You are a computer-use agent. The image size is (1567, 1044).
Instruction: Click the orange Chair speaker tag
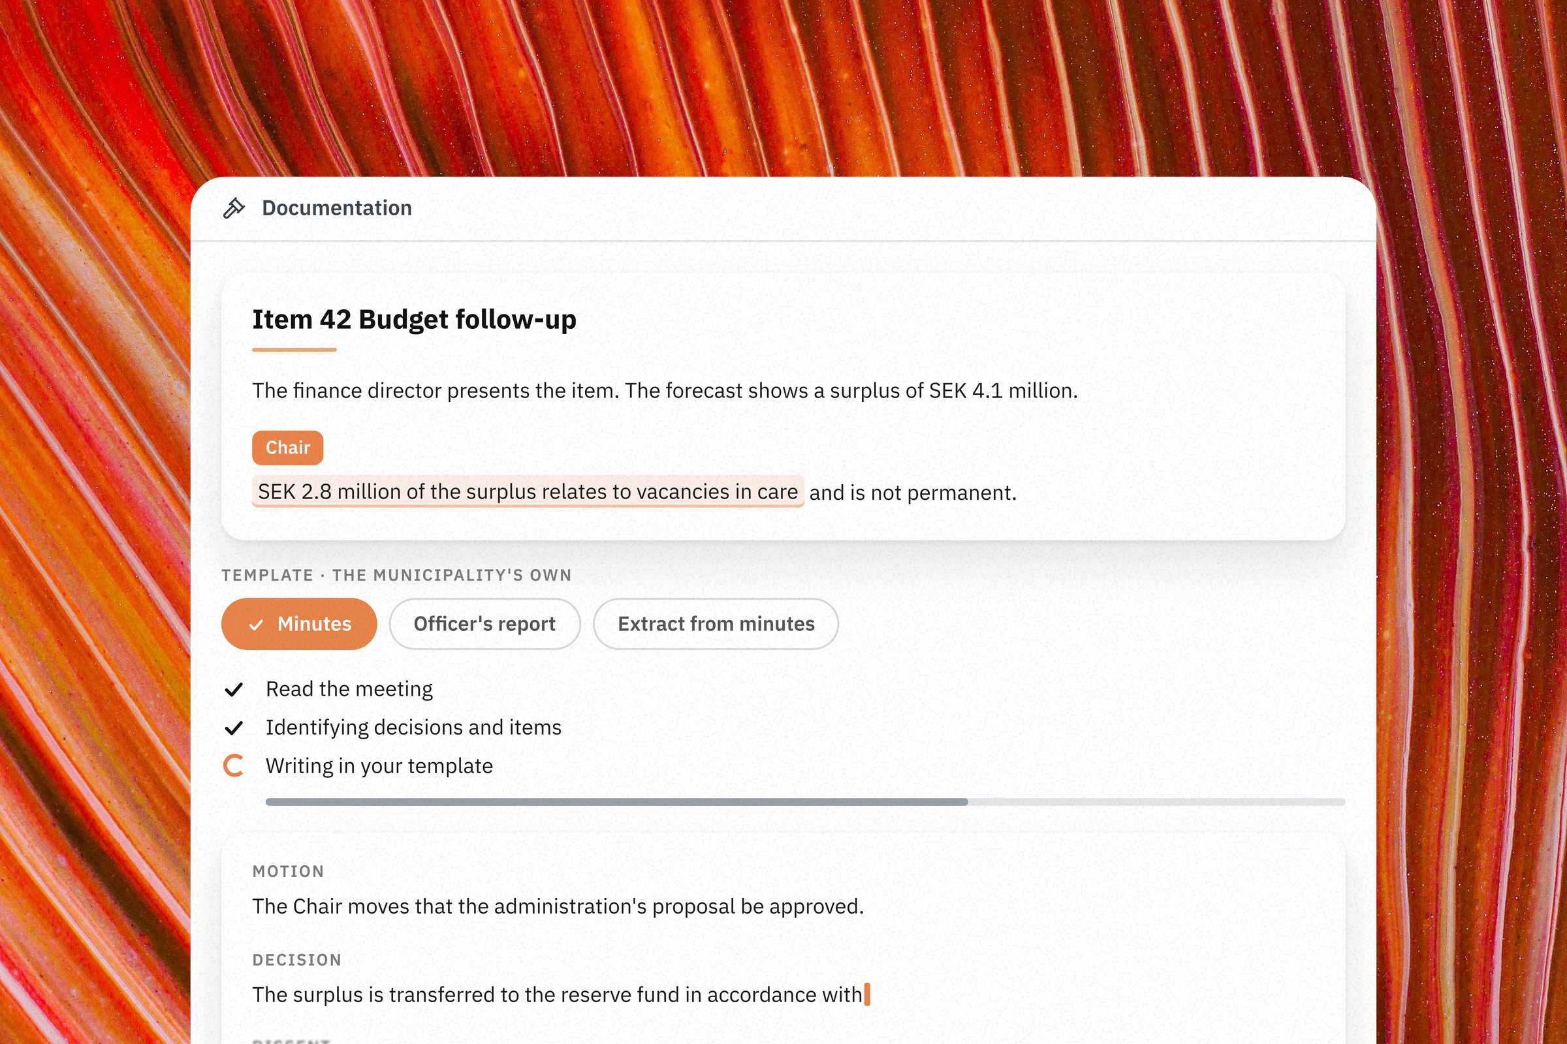pyautogui.click(x=287, y=448)
